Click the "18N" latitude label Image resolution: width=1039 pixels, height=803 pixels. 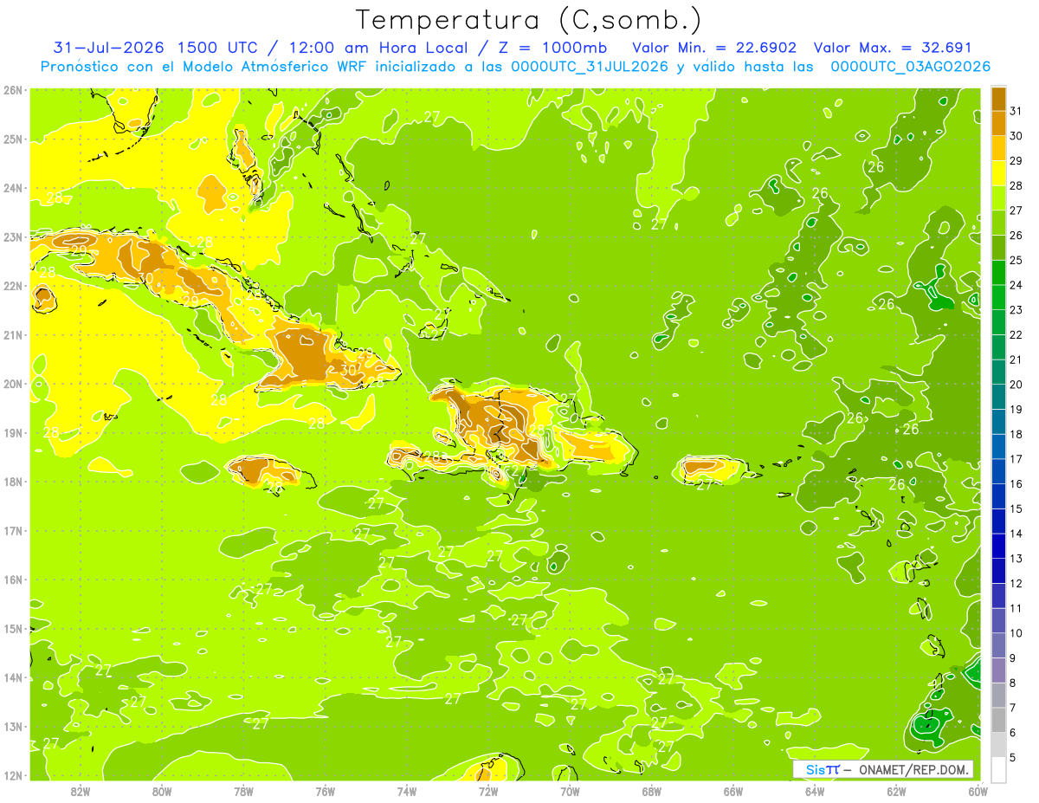click(13, 482)
